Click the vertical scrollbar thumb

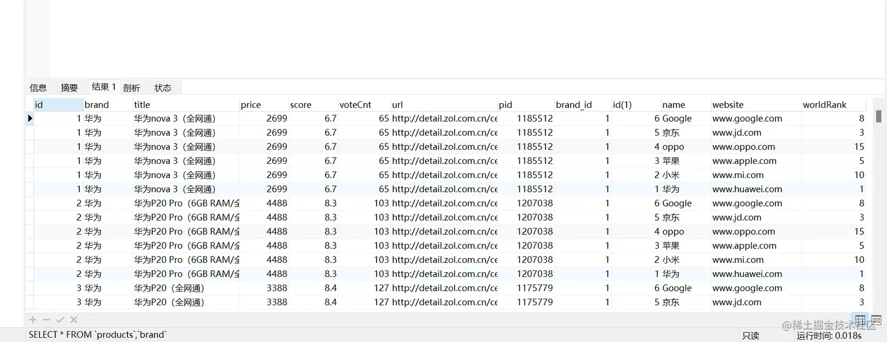(878, 116)
